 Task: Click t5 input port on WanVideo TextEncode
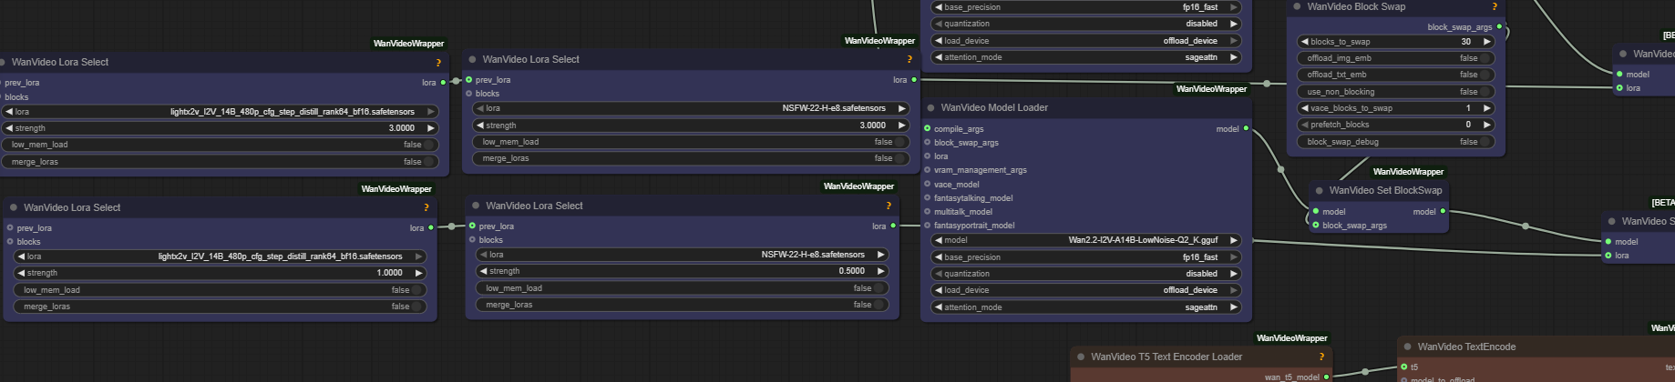(x=1404, y=367)
